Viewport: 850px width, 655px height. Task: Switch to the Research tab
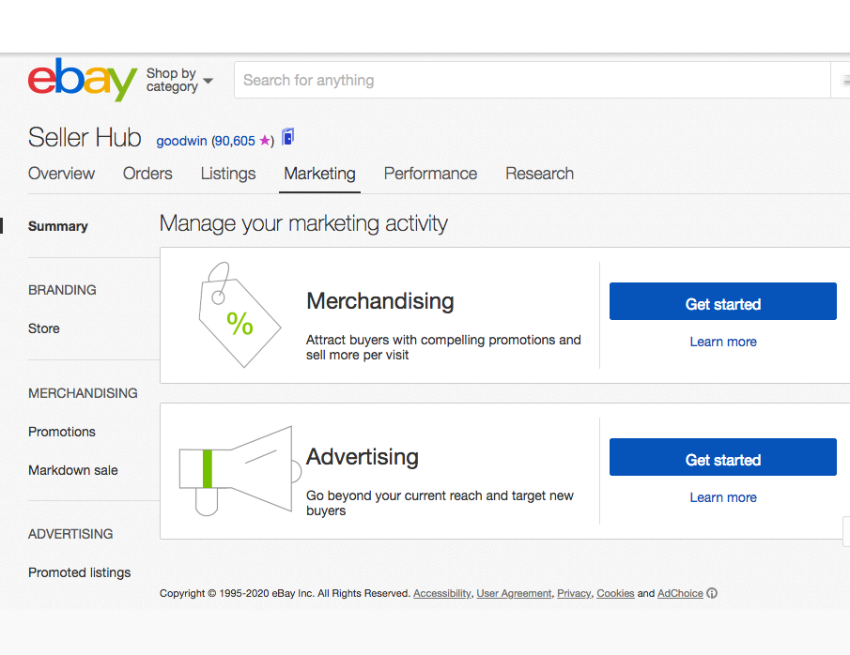(539, 174)
